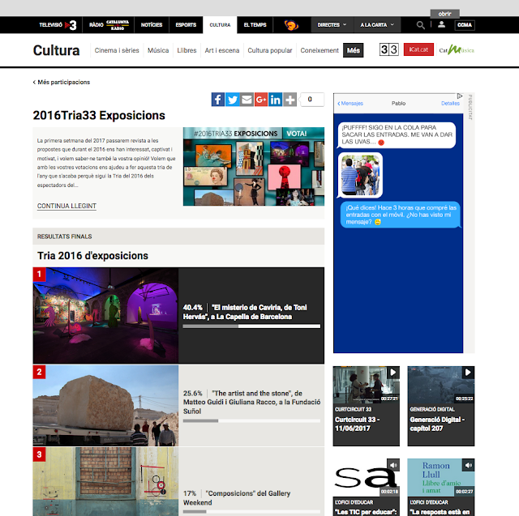Go to El Temps section
519x516 pixels.
click(x=255, y=25)
